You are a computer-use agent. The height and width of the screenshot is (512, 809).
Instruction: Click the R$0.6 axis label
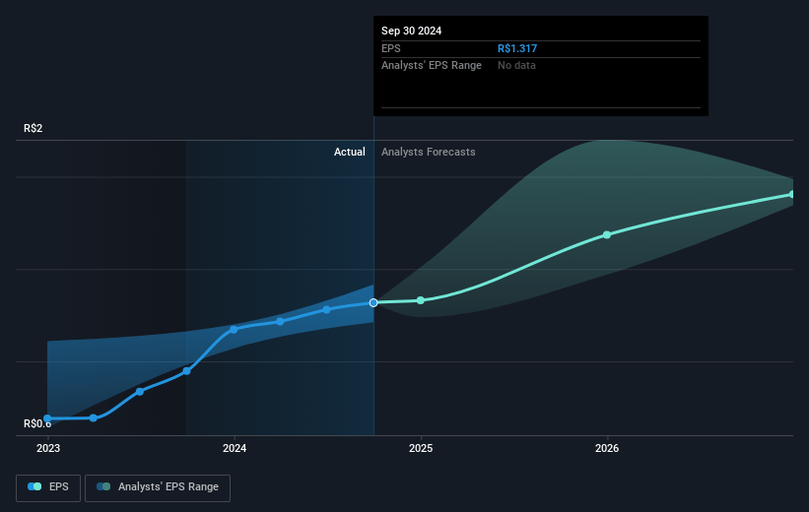tap(37, 423)
